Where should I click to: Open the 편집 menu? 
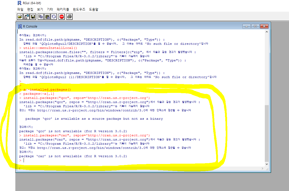(x=30, y=9)
